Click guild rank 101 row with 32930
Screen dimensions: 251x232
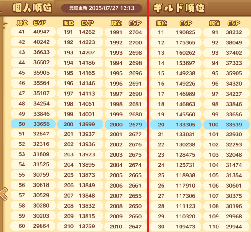tap(227, 134)
